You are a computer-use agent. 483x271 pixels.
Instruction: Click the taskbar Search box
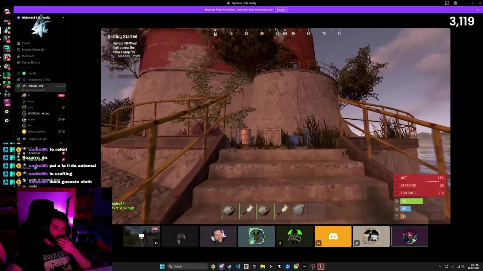click(x=188, y=266)
